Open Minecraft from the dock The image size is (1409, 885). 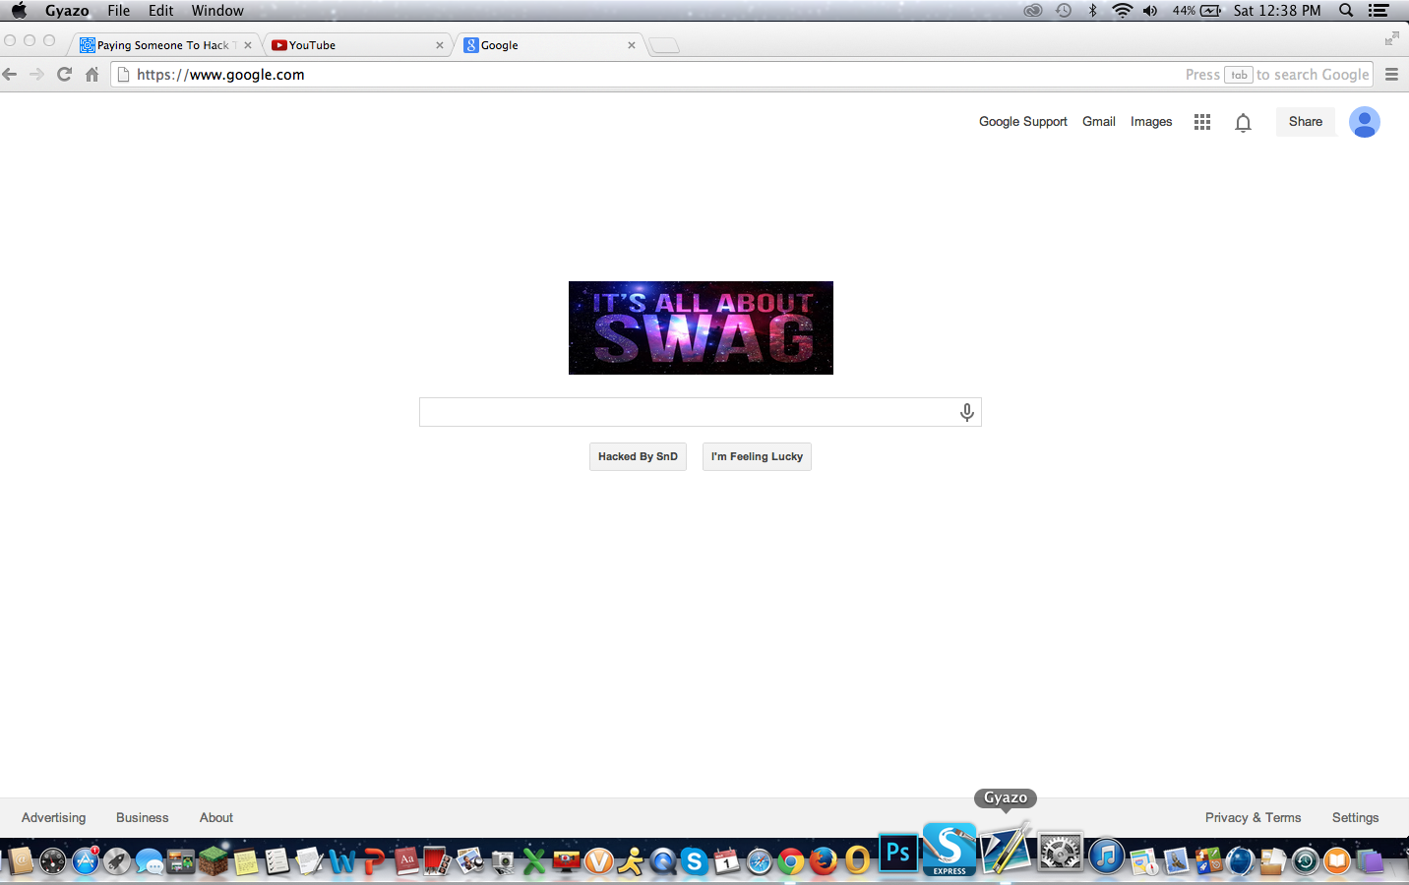tap(214, 861)
